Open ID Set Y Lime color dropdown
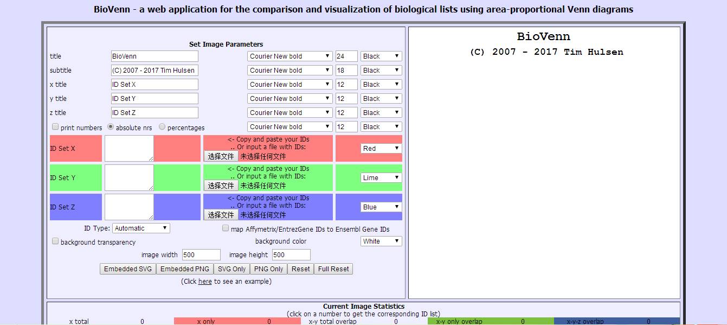 point(381,177)
